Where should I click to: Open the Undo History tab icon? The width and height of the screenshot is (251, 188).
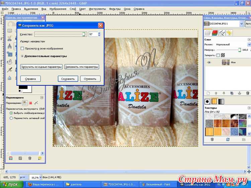pyautogui.click(x=229, y=33)
